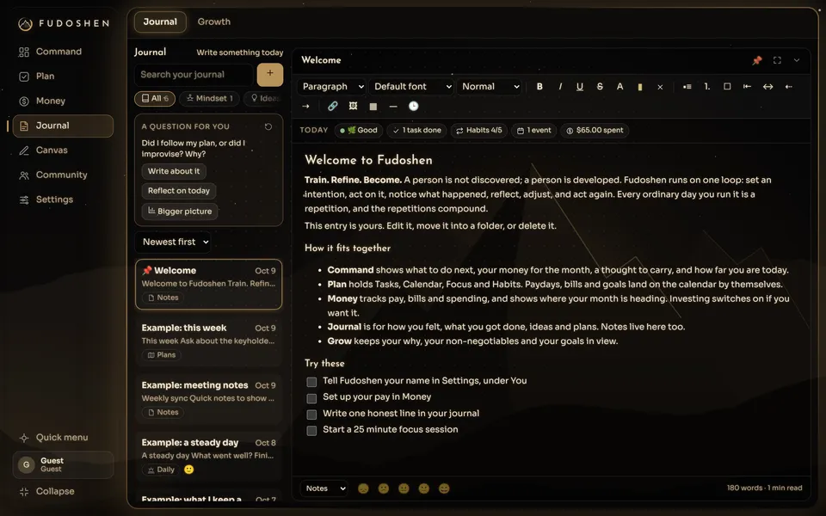Pick the highlight color swatch in toolbar
826x516 pixels.
640,87
